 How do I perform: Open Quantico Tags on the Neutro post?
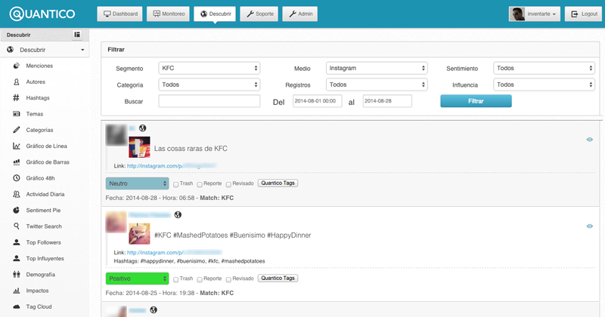[x=278, y=183]
